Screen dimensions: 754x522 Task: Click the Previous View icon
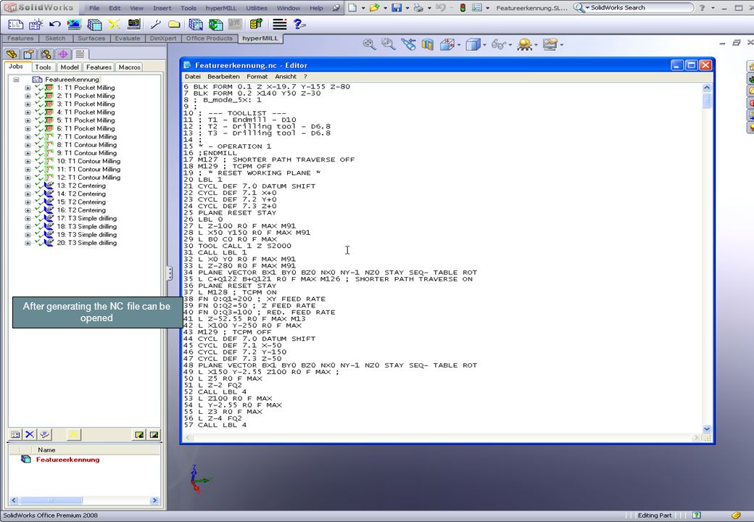point(408,45)
